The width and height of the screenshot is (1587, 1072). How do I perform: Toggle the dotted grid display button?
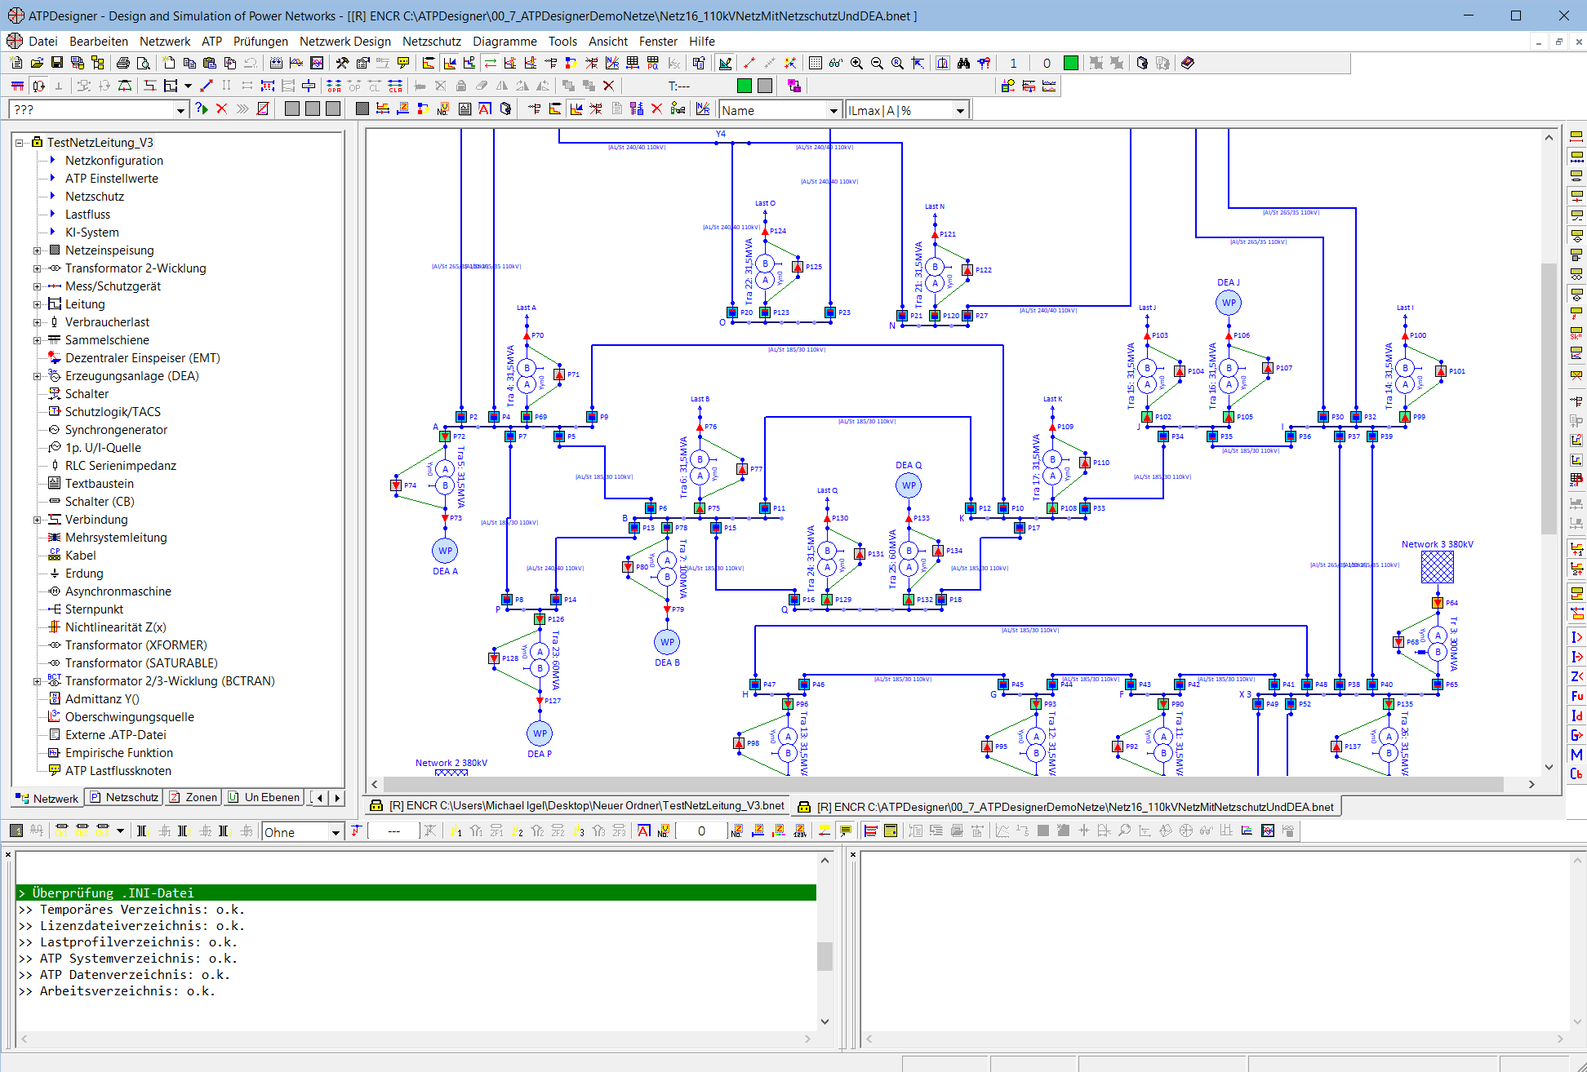click(x=815, y=63)
